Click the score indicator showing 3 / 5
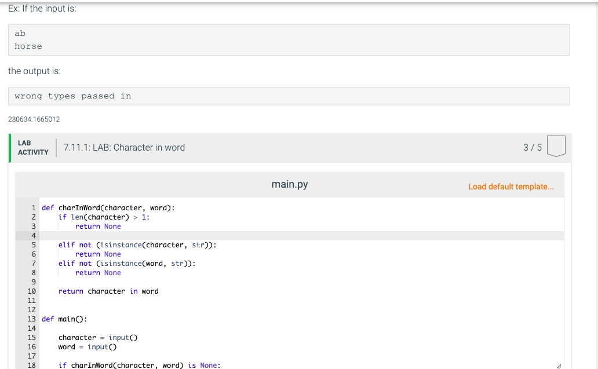This screenshot has width=598, height=369. tap(533, 147)
